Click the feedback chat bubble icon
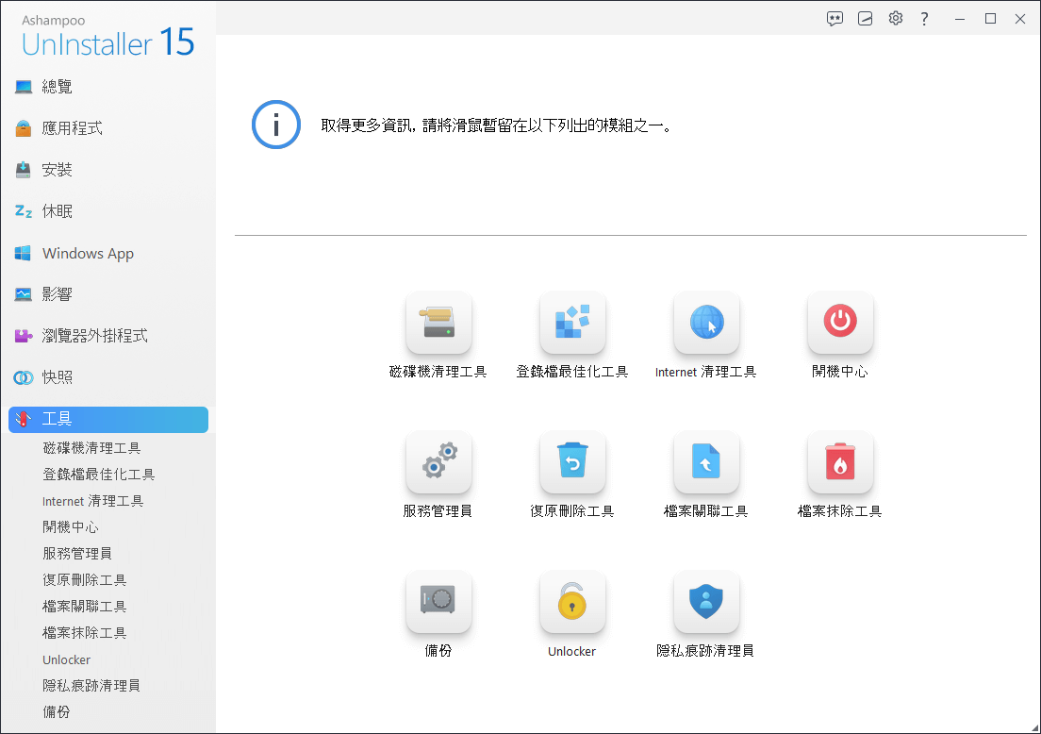 tap(834, 19)
